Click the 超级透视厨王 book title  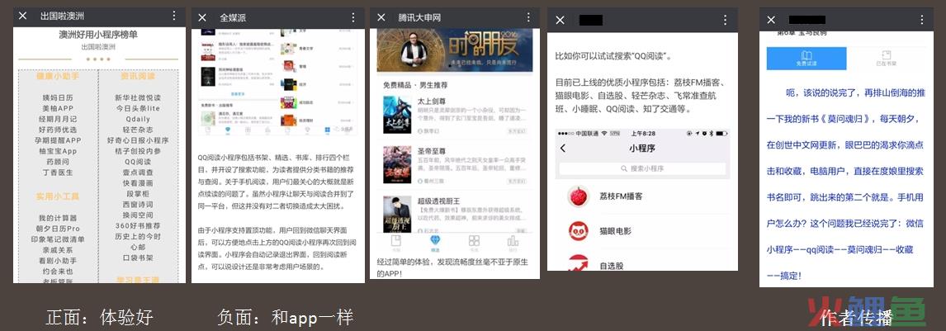click(439, 201)
